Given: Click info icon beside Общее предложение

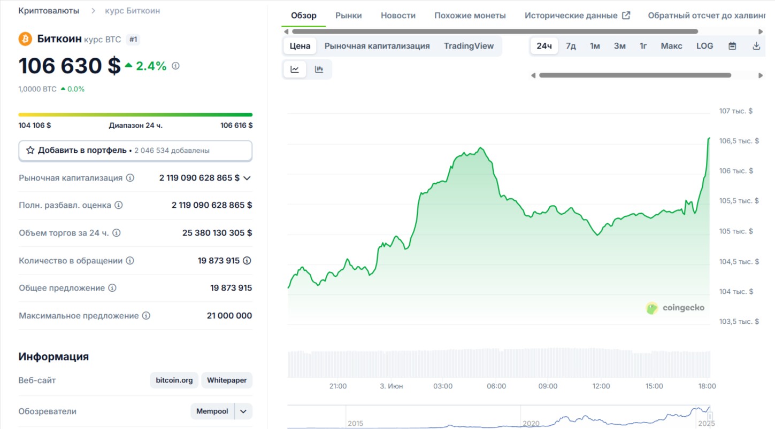Looking at the screenshot, I should click(x=112, y=288).
